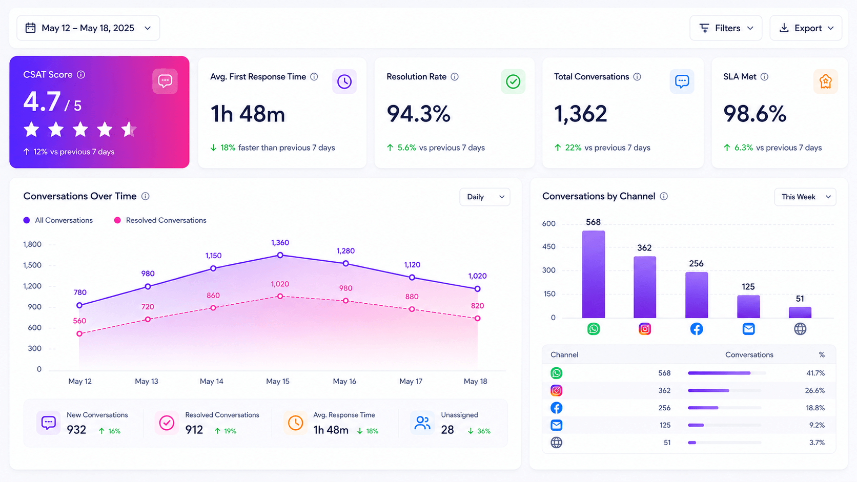Click the clock icon in First Response card
The image size is (857, 482).
coord(344,81)
